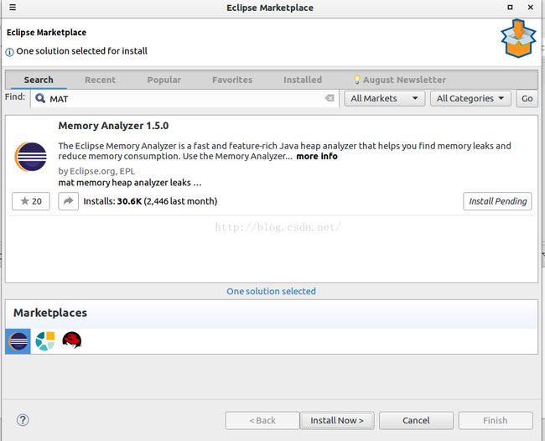
Task: Maximize the Eclipse Marketplace window
Action: point(510,7)
